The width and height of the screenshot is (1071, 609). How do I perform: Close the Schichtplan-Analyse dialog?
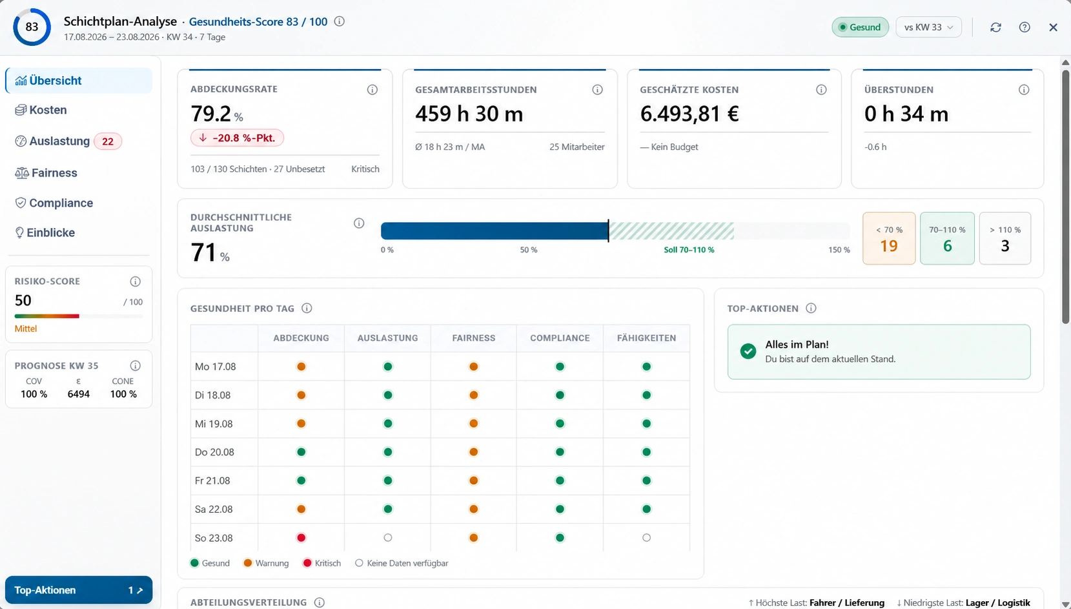[1053, 27]
